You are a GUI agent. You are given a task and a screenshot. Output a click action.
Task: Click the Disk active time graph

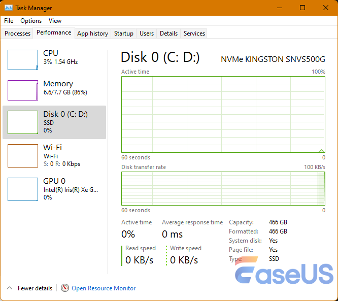coord(223,114)
